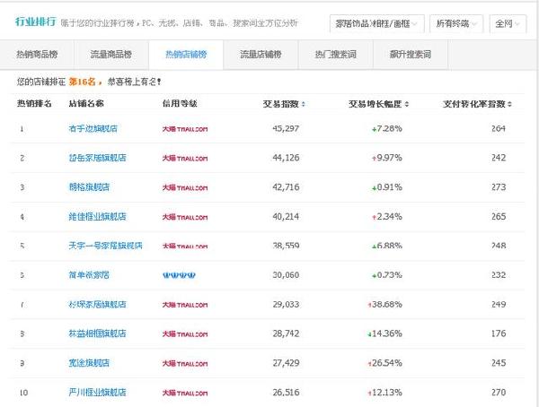Viewport: 539px width, 407px height.
Task: Click transaction index value 28,742
Action: tap(286, 333)
